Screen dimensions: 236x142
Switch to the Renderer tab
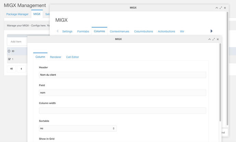click(x=55, y=57)
